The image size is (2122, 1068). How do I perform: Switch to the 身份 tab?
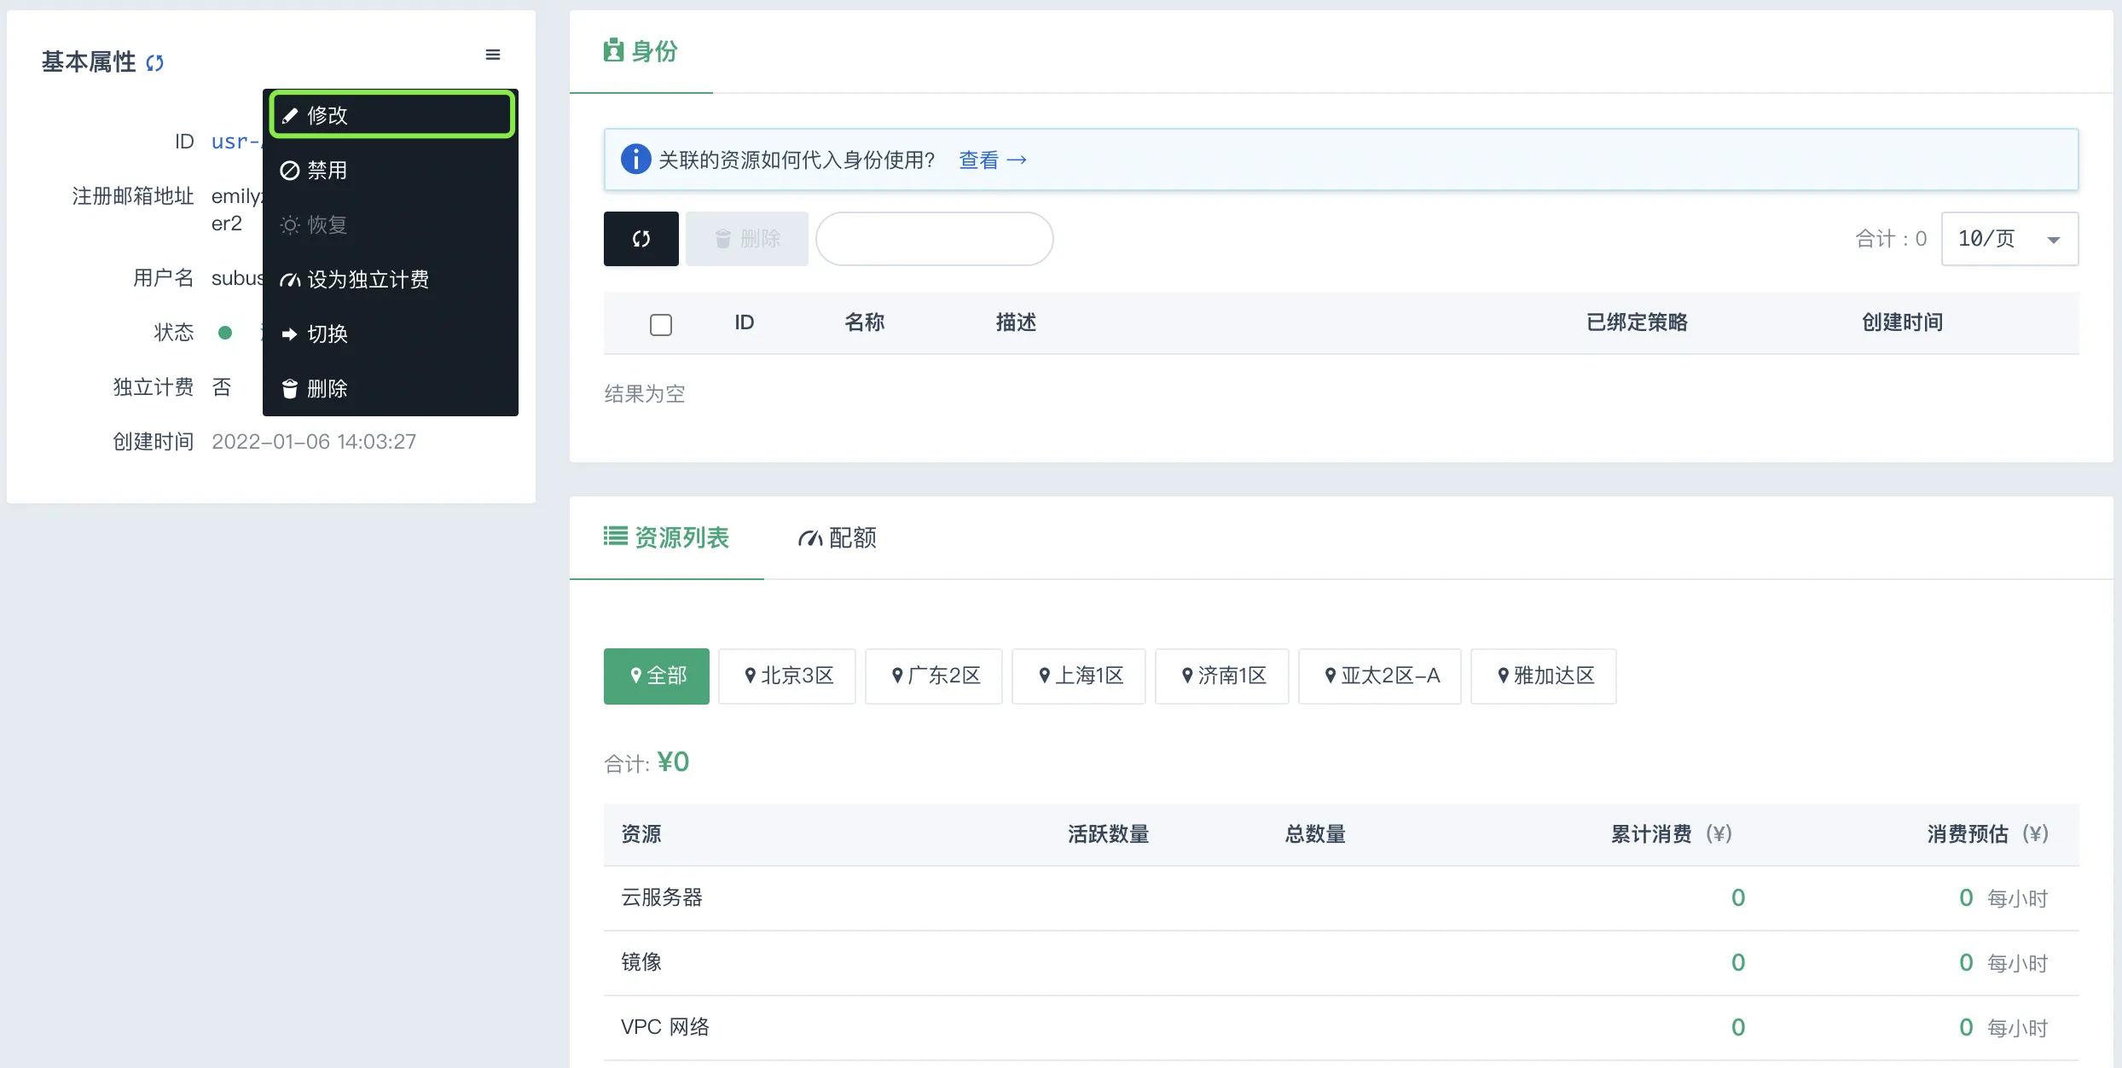pyautogui.click(x=641, y=51)
